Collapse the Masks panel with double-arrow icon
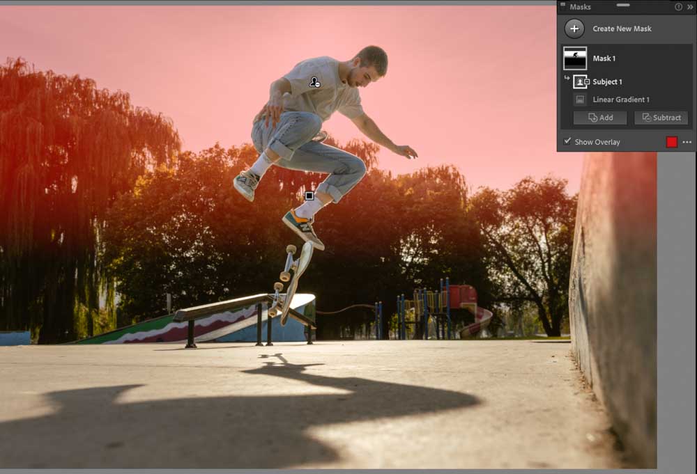Screen dimensions: 697x474 click(690, 7)
